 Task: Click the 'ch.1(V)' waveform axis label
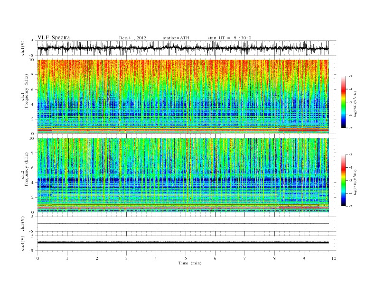[x=23, y=48]
